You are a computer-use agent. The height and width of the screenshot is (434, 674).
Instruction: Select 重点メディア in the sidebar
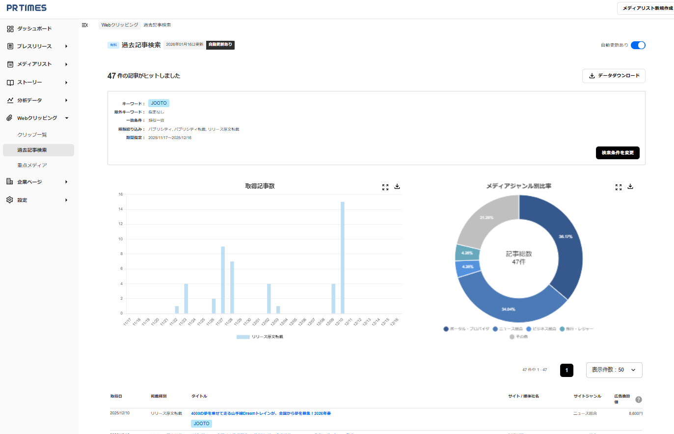pyautogui.click(x=32, y=165)
